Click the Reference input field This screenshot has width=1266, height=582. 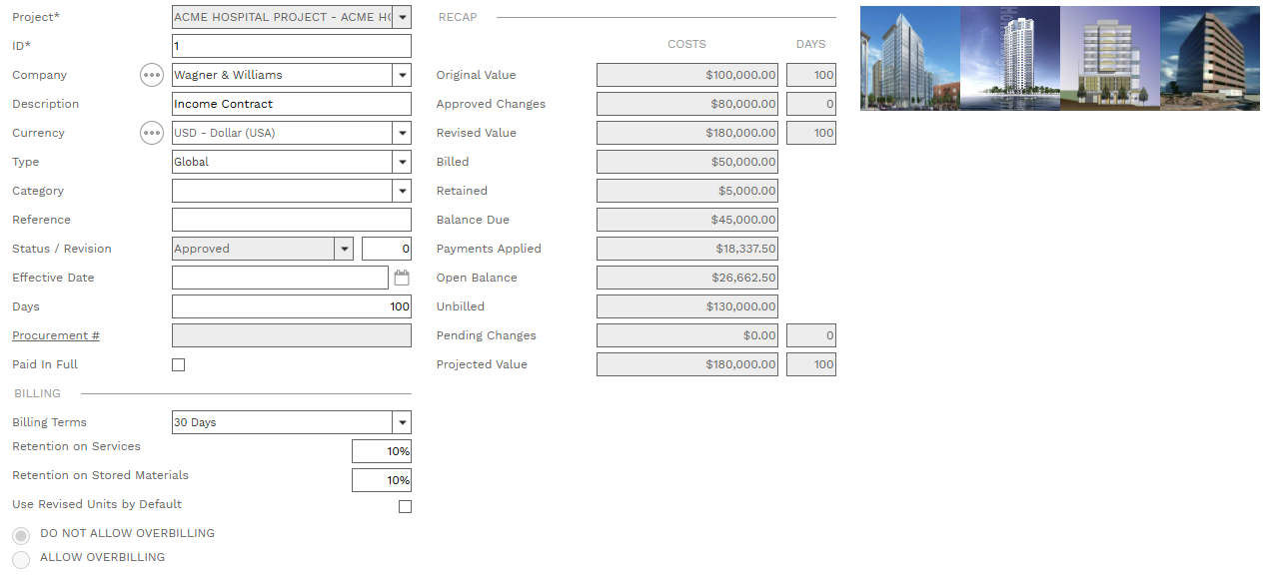pos(291,220)
